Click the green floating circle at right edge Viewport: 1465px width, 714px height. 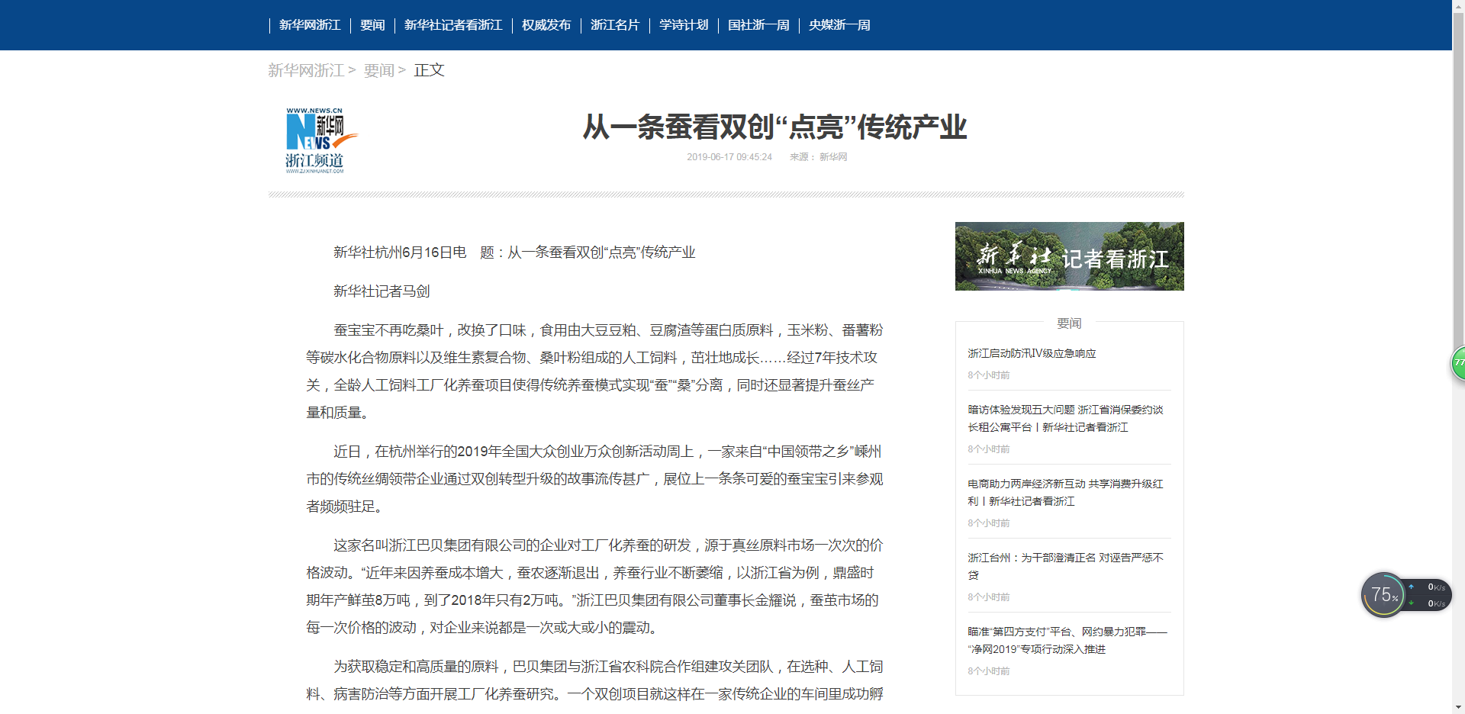[x=1458, y=363]
